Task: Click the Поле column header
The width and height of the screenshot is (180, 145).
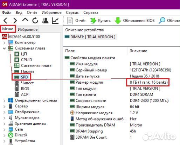Action: coord(70,51)
